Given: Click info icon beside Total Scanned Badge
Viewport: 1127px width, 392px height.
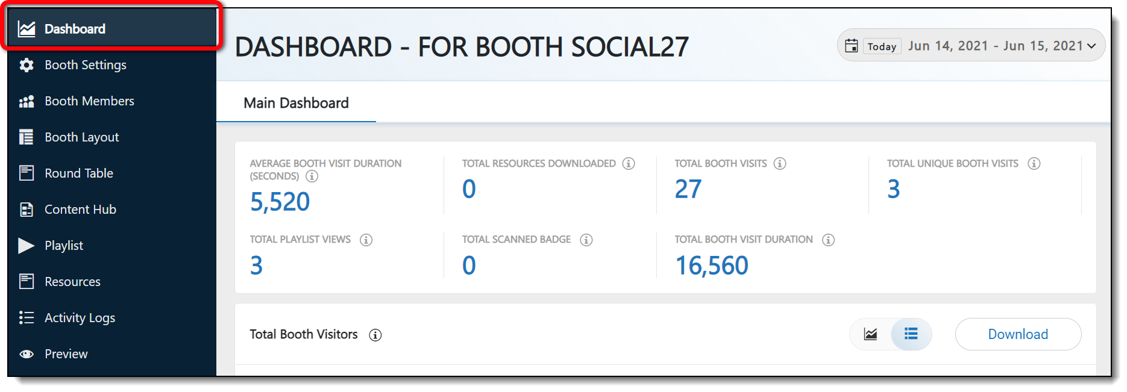Looking at the screenshot, I should 586,240.
